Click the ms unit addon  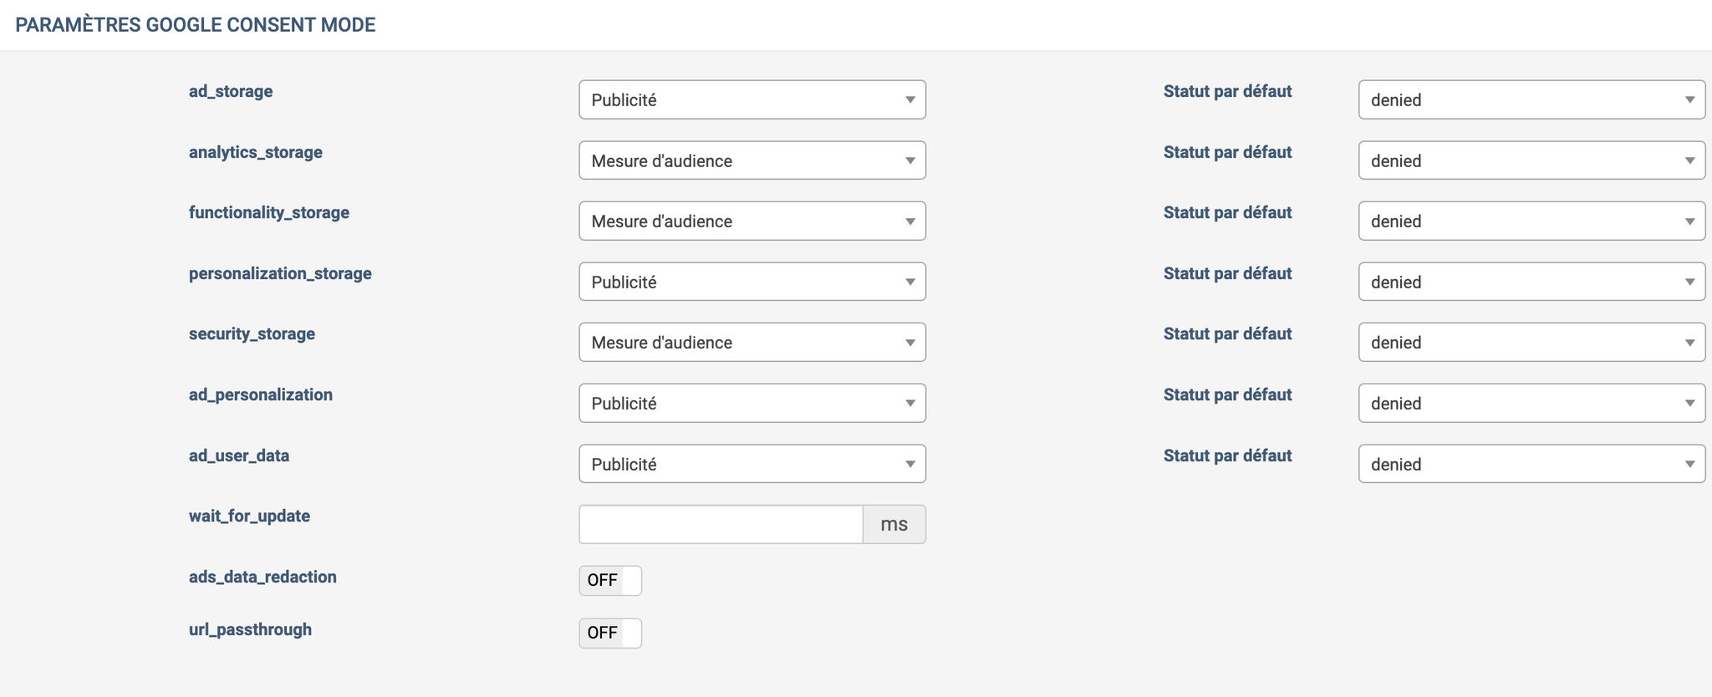(x=894, y=524)
